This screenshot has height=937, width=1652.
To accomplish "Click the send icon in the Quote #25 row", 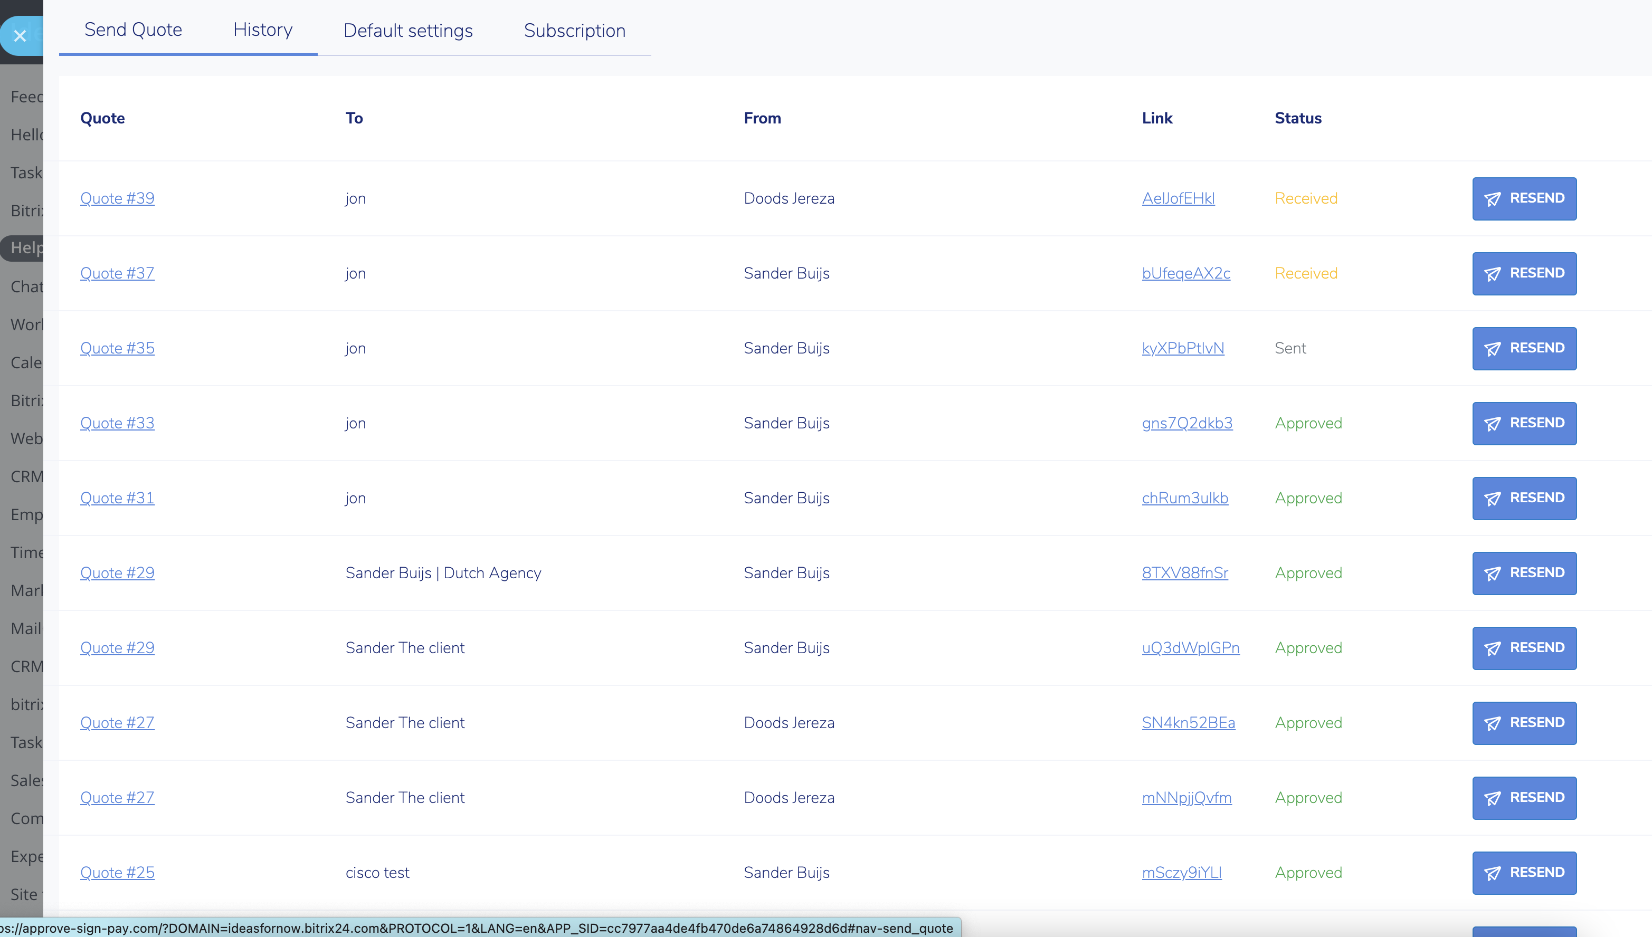I will 1492,873.
